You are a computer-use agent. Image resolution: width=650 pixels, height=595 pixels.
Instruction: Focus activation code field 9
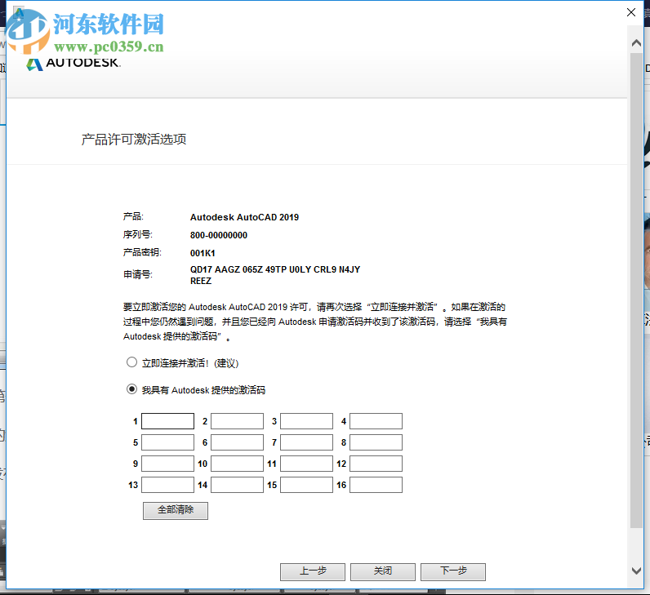[168, 464]
